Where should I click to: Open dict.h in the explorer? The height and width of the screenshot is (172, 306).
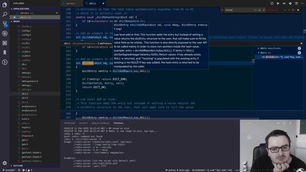click(25, 98)
